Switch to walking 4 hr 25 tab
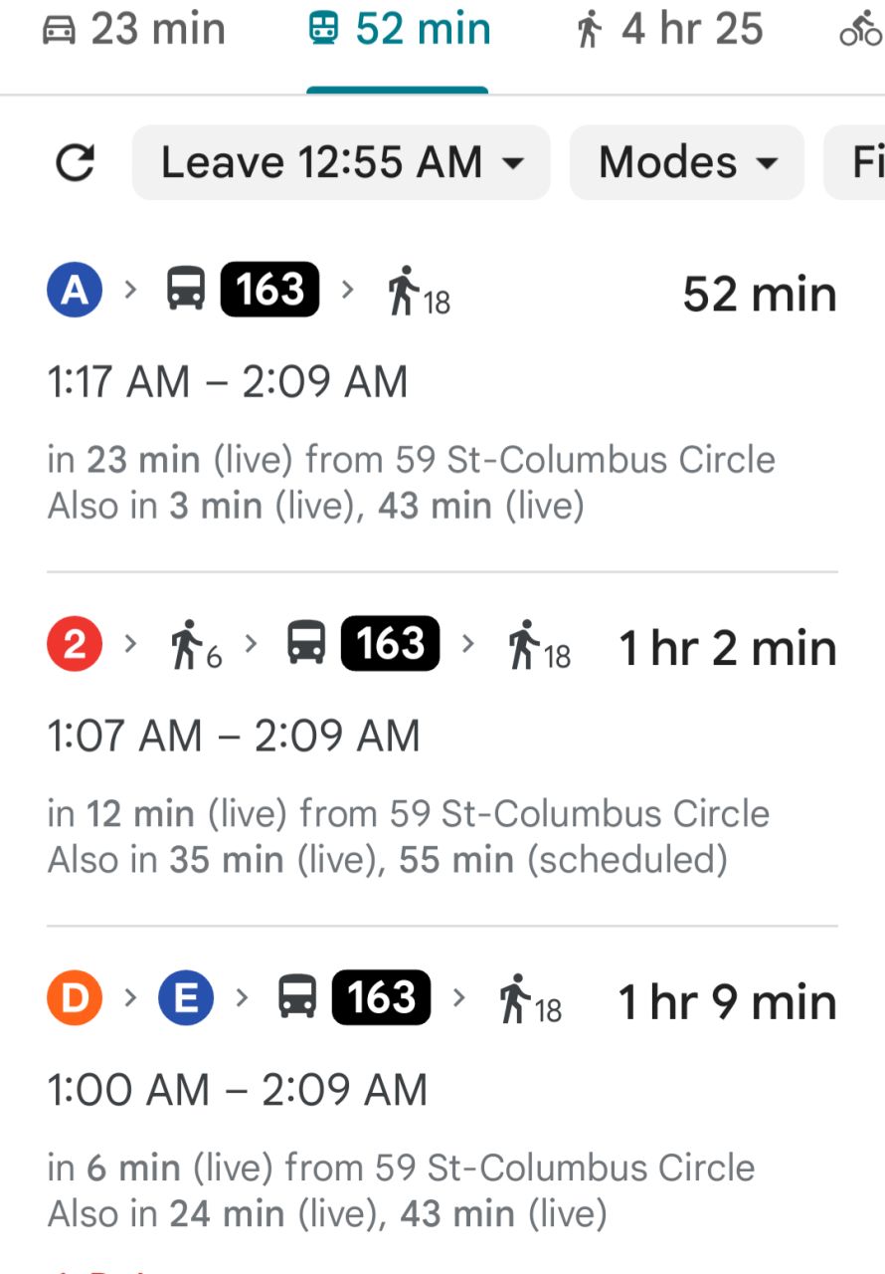 pyautogui.click(x=668, y=30)
